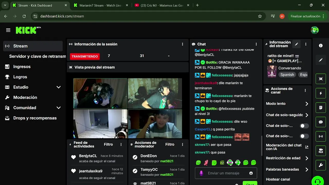Toggle the channel actions camera icon in right sidebar
This screenshot has width=329, height=185.
point(321,151)
